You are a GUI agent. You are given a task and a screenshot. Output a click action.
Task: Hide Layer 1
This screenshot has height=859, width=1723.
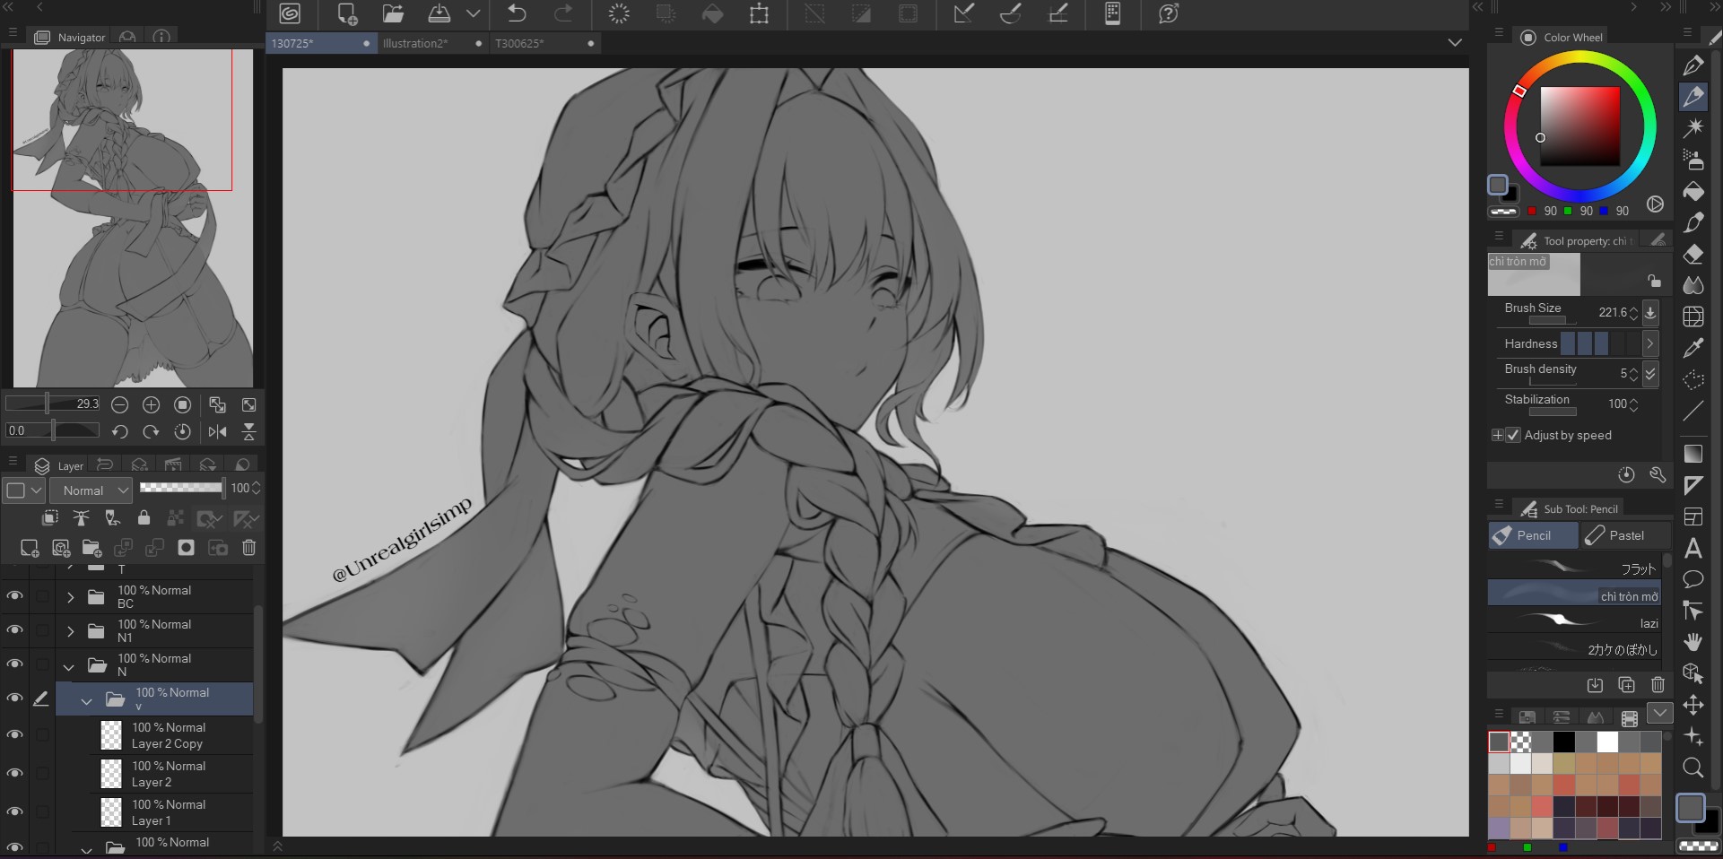(14, 811)
